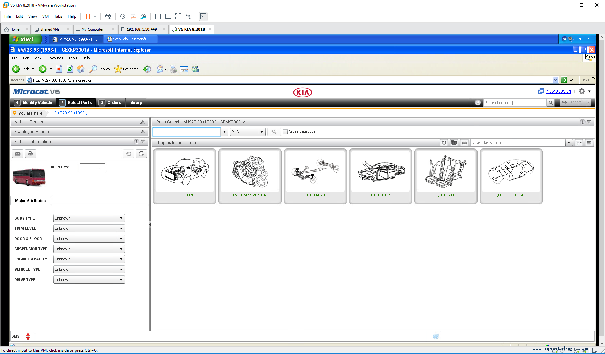Click the Vehicle Information info icon
The height and width of the screenshot is (354, 605).
pyautogui.click(x=136, y=141)
